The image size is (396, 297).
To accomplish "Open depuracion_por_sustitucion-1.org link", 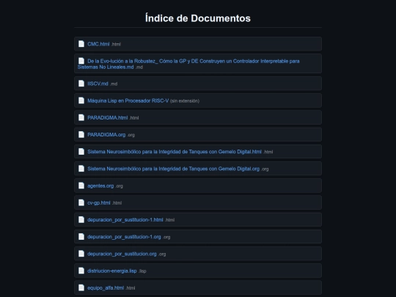I will tap(124, 237).
